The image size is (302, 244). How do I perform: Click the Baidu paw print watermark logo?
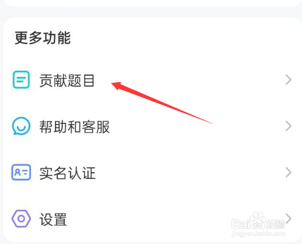(258, 220)
